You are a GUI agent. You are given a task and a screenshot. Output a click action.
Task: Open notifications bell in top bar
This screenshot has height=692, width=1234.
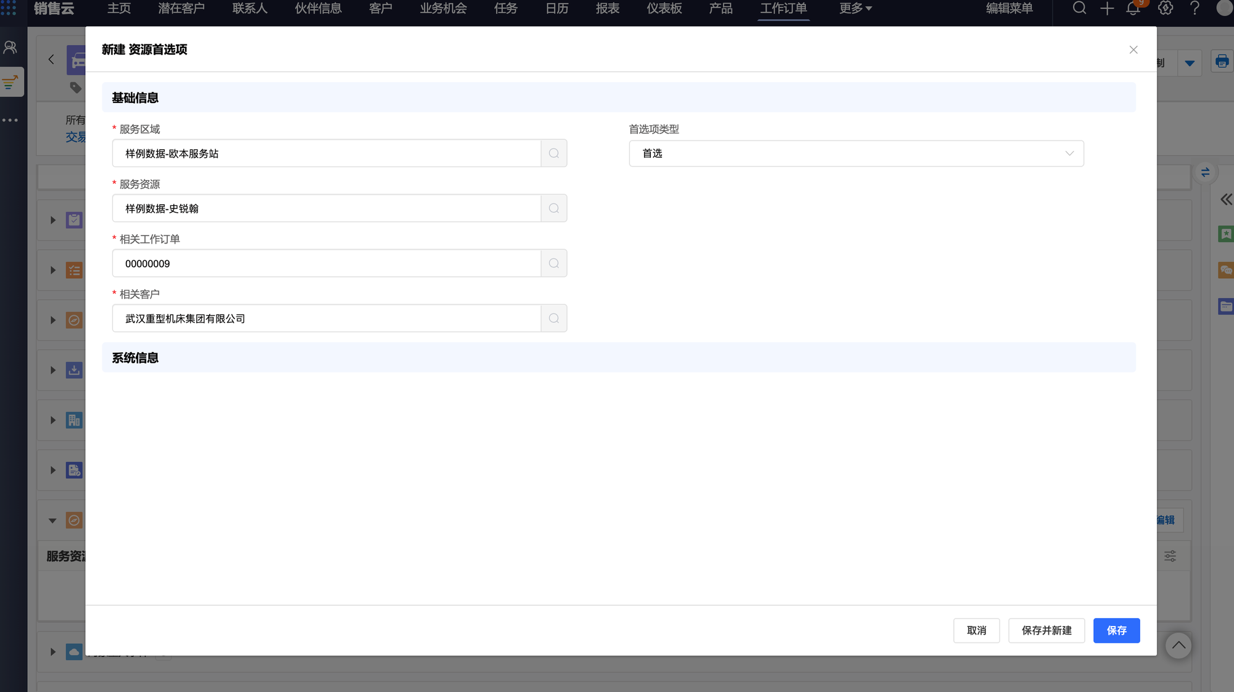click(1133, 9)
